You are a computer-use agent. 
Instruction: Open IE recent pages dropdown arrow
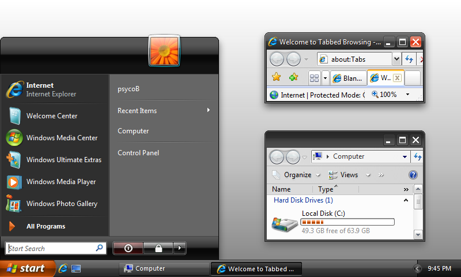click(x=306, y=59)
